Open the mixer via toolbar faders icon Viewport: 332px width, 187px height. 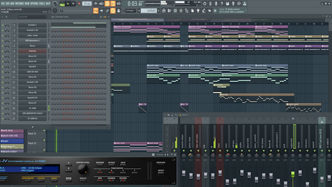pos(181,11)
